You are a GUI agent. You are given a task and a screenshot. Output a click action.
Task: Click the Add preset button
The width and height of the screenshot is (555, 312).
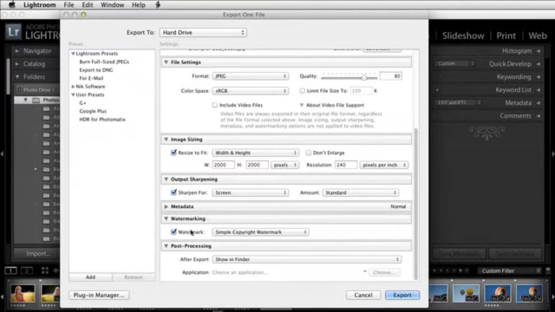(x=91, y=277)
